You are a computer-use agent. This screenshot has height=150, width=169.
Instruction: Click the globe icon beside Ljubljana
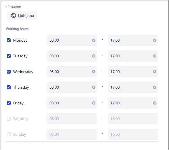[13, 16]
